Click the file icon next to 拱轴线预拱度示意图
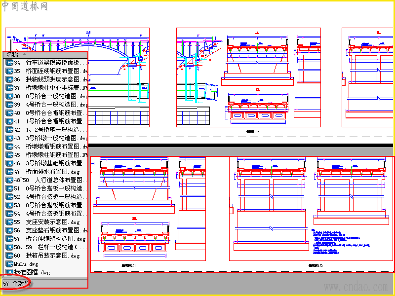This screenshot has width=395, height=296. 9,79
